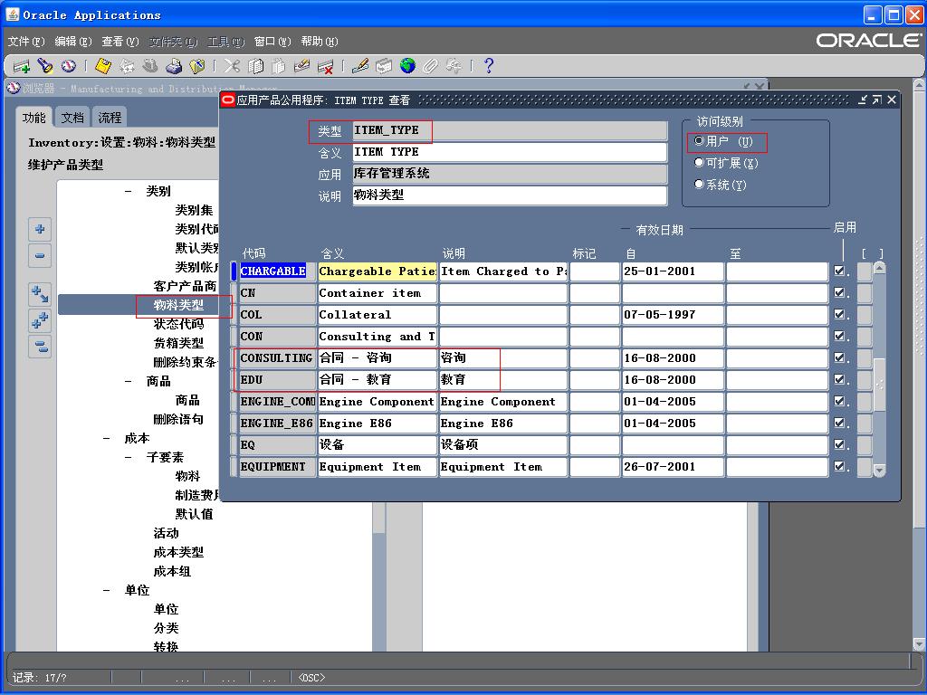Click the Next Step toolbar icon
Image resolution: width=927 pixels, height=695 pixels.
point(127,66)
